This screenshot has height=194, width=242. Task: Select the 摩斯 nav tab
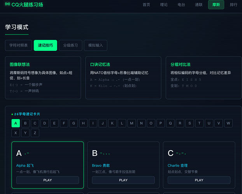(216, 5)
